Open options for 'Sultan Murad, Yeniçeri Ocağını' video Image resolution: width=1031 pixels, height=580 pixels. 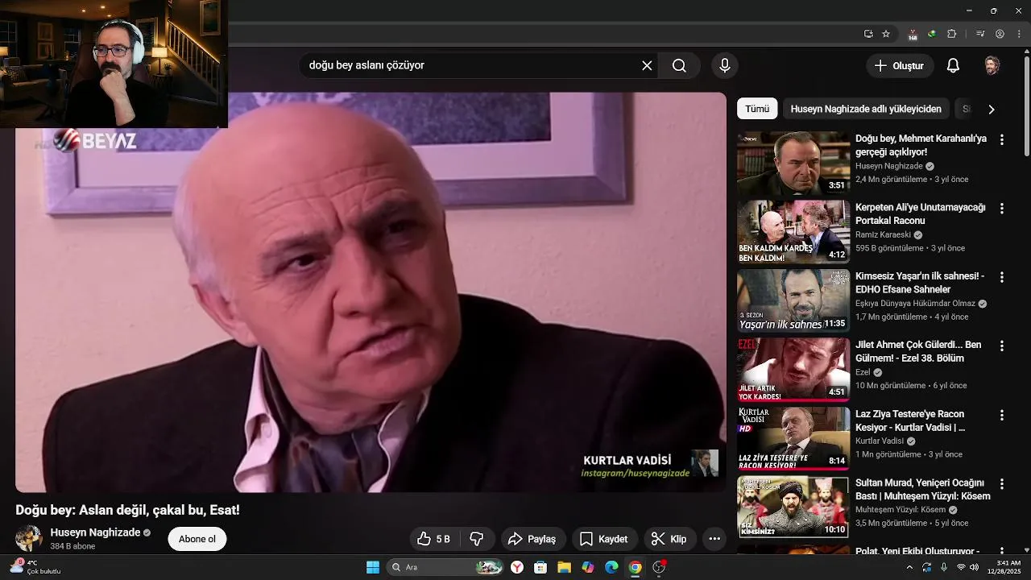[x=1002, y=484]
